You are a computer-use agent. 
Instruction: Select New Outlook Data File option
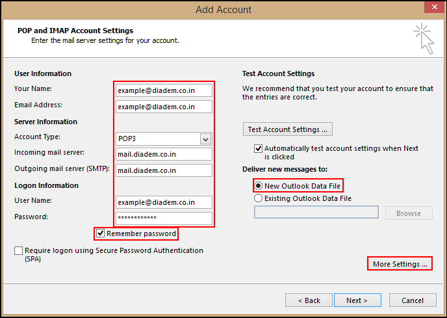tap(259, 185)
